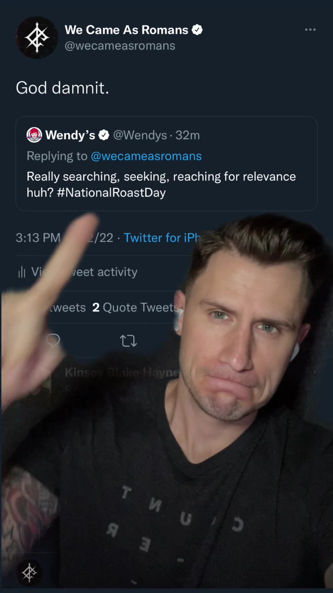Viewport: 333px width, 593px height.
Task: Tap the reply speech bubble icon
Action: pos(54,341)
